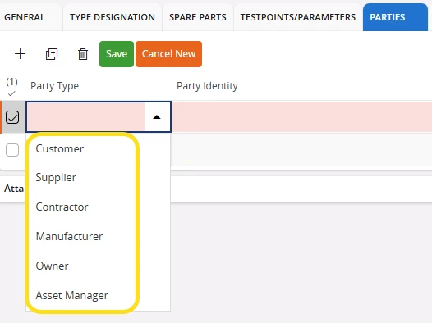The height and width of the screenshot is (323, 432).
Task: Tick the empty second row checkbox
Action: [12, 150]
